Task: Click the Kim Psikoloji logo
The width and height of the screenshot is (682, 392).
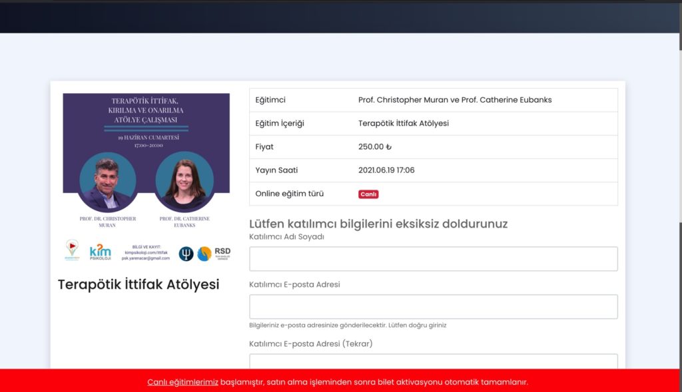Action: [101, 252]
